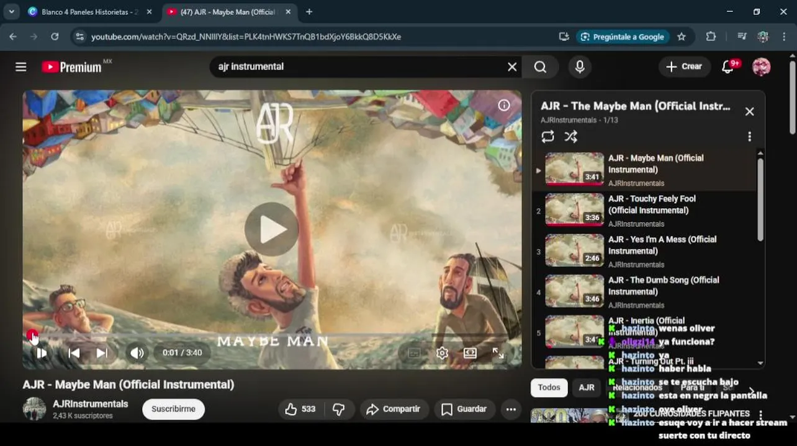Play Inertia instrumental from playlist

645,333
